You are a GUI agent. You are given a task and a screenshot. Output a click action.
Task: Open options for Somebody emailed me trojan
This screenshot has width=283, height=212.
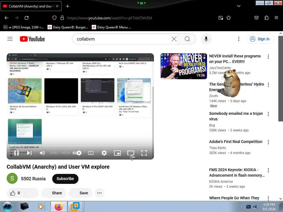coord(268,114)
